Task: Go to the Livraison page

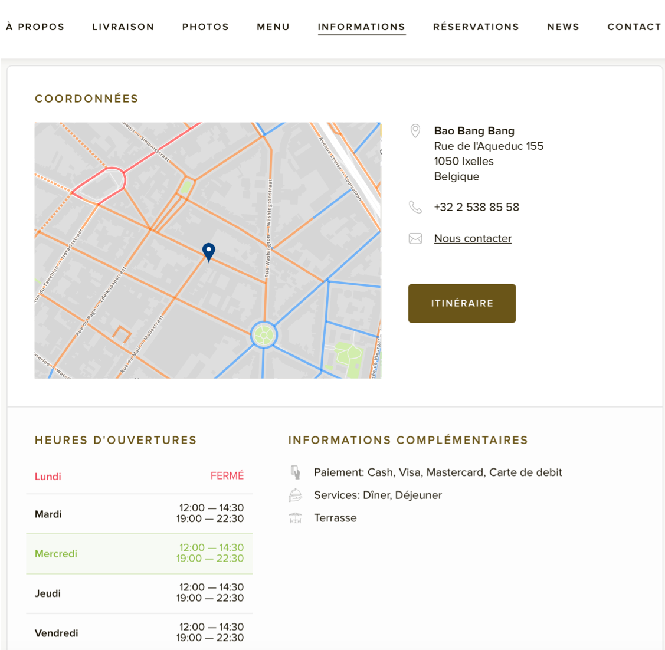Action: [x=123, y=27]
